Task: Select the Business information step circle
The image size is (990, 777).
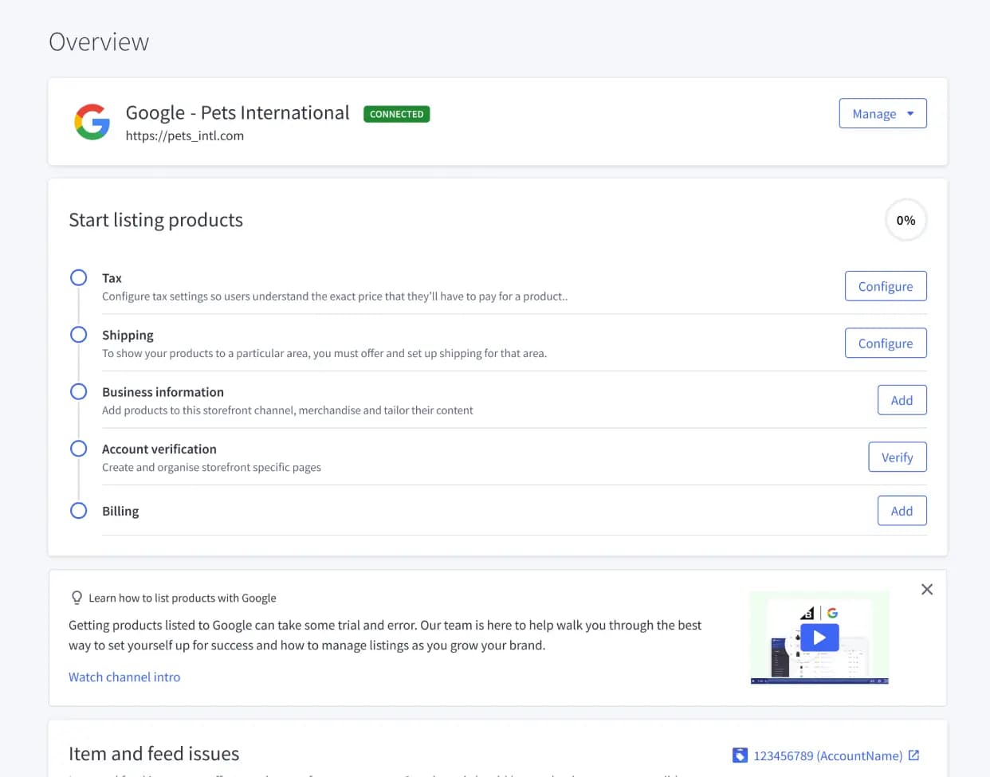Action: 78,391
